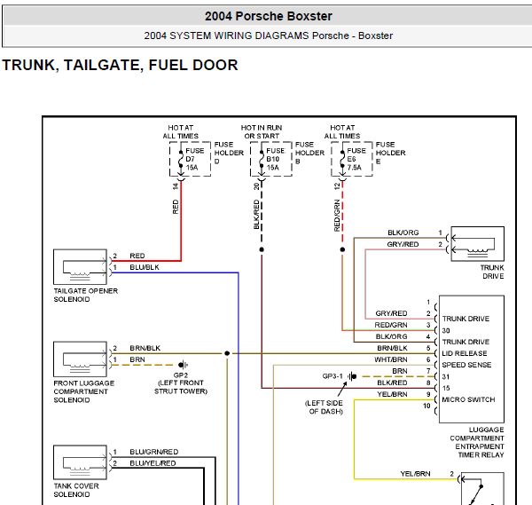
Task: Click the 'SPEED SENSE' relay terminal label
Action: point(466,365)
